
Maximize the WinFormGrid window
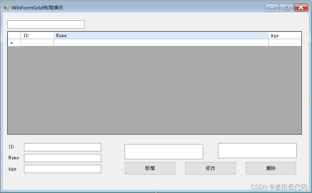(287, 8)
